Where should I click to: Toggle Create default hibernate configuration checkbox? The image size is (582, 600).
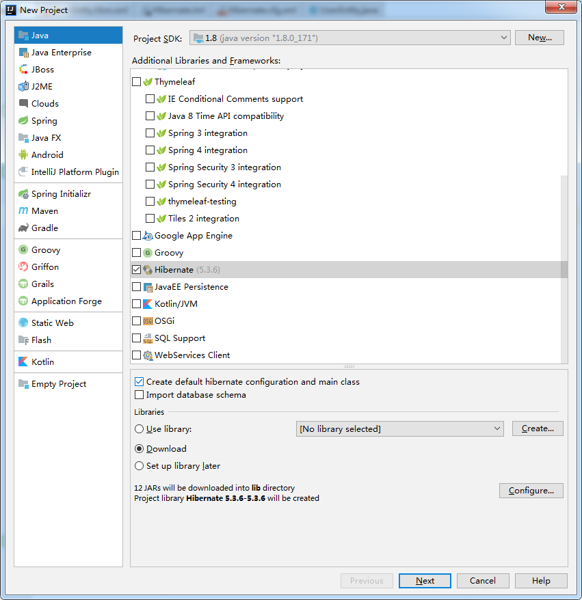[x=139, y=381]
